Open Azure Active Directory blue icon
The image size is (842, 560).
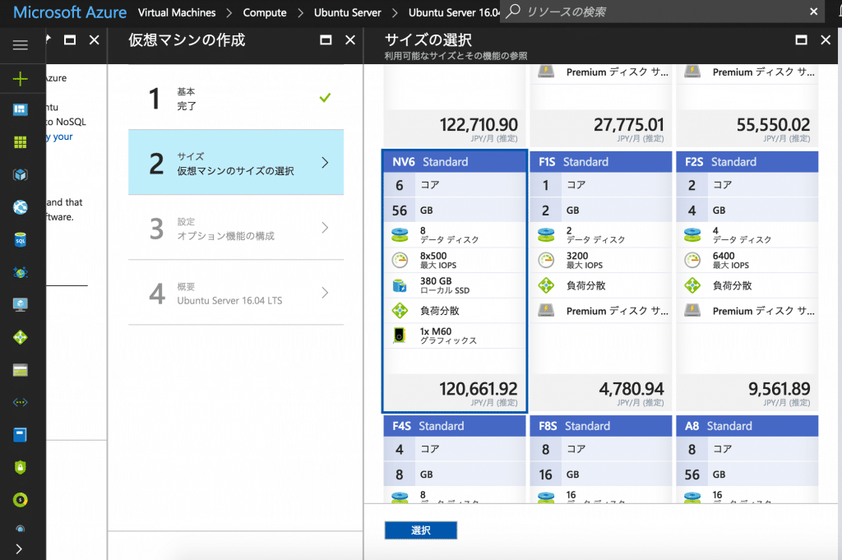[x=20, y=435]
